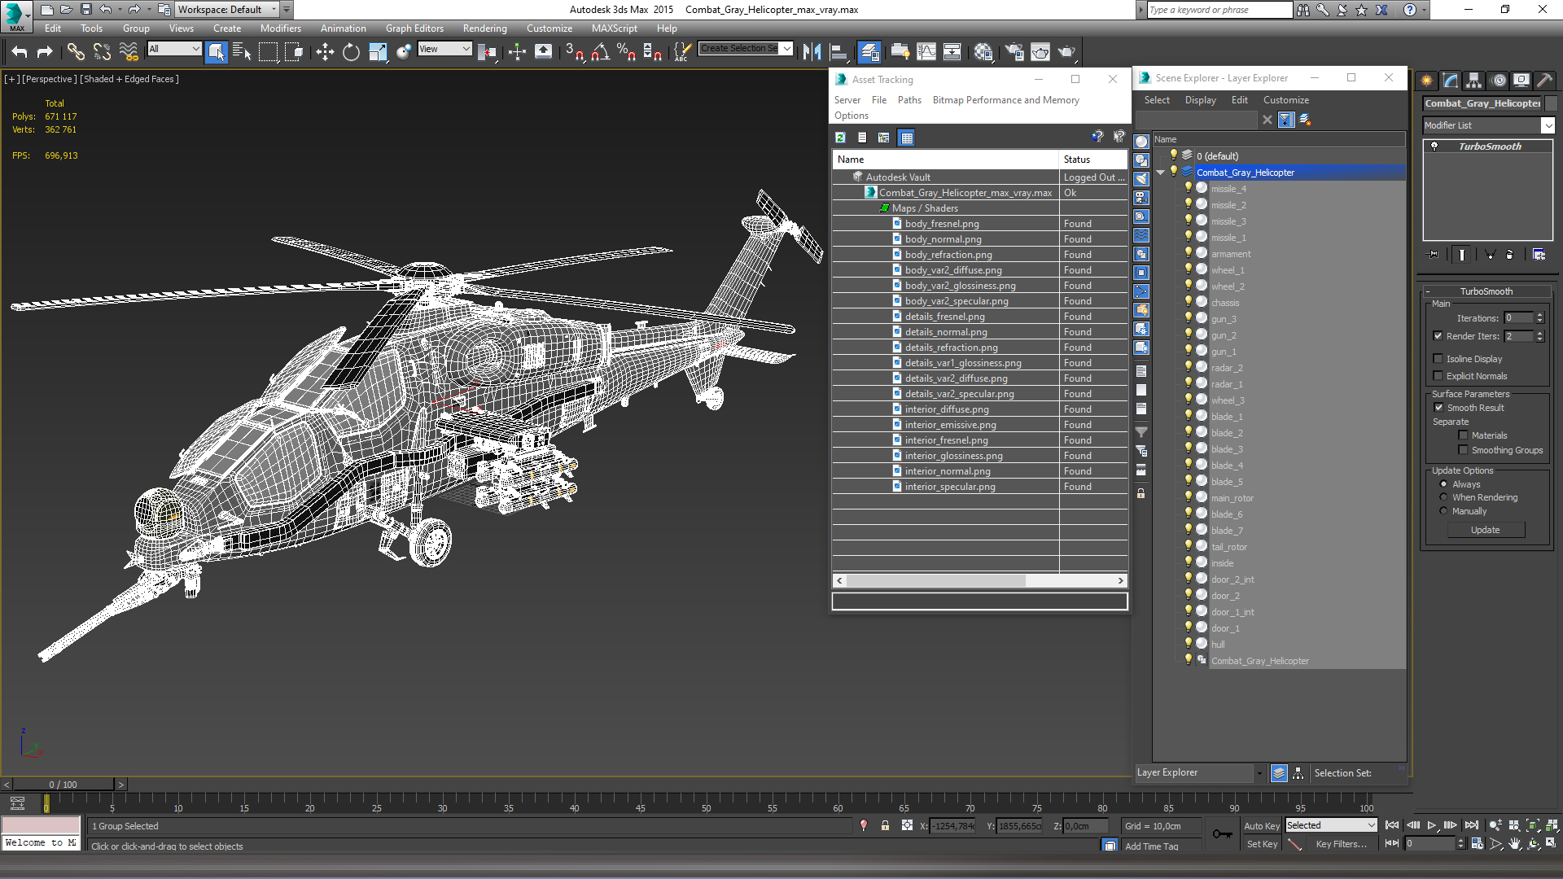Click the TurboSmooth Iterations field
The width and height of the screenshot is (1563, 879).
pyautogui.click(x=1518, y=318)
